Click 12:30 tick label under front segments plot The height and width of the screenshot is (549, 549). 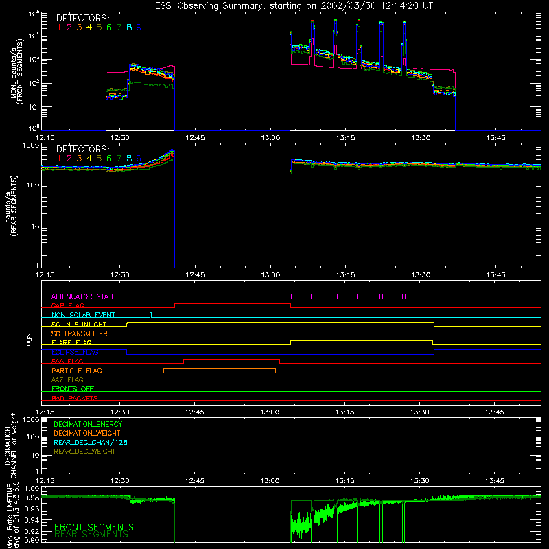(119, 138)
